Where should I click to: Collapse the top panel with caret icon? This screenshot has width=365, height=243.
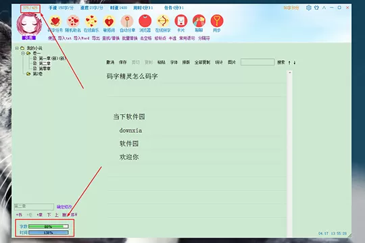coord(324,7)
